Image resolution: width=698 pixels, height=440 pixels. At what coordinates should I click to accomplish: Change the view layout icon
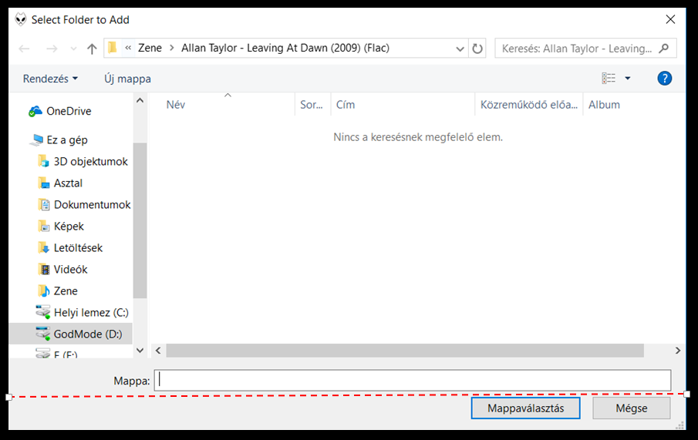[x=609, y=79]
